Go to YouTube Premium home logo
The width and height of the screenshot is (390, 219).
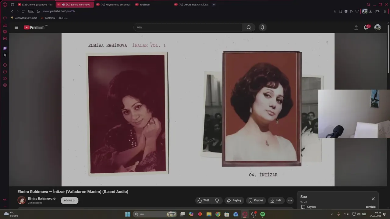pyautogui.click(x=34, y=27)
